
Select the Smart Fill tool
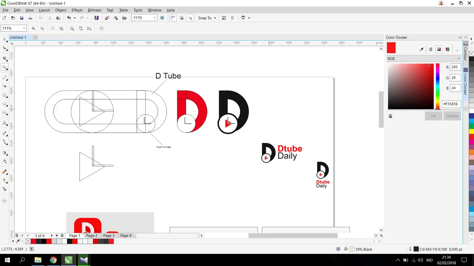click(4, 189)
